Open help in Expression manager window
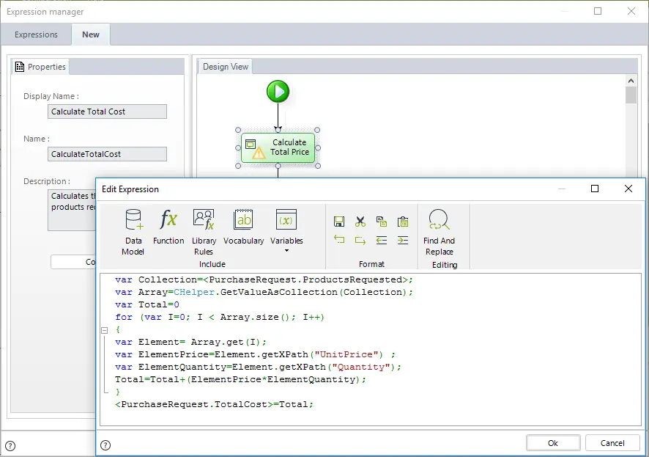The image size is (649, 457). pyautogui.click(x=10, y=446)
